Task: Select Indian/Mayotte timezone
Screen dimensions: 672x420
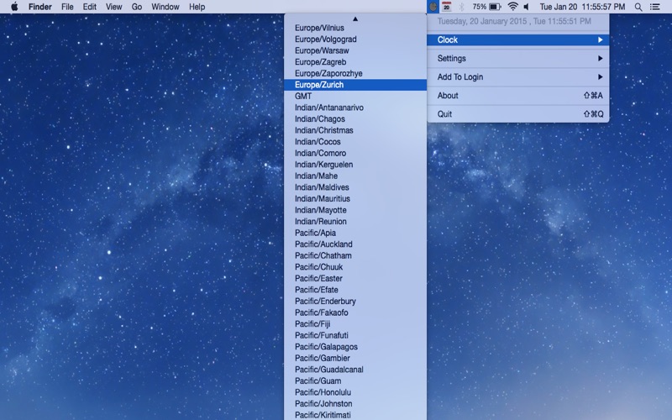Action: 355,211
